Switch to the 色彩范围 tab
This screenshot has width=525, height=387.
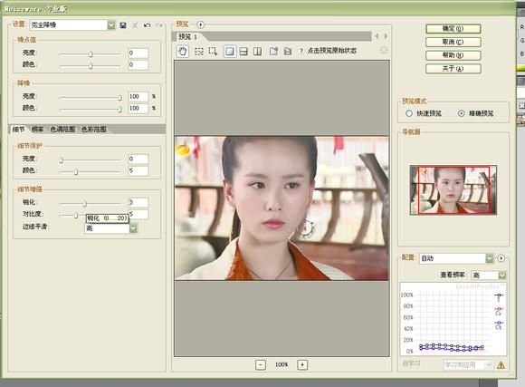(94, 129)
